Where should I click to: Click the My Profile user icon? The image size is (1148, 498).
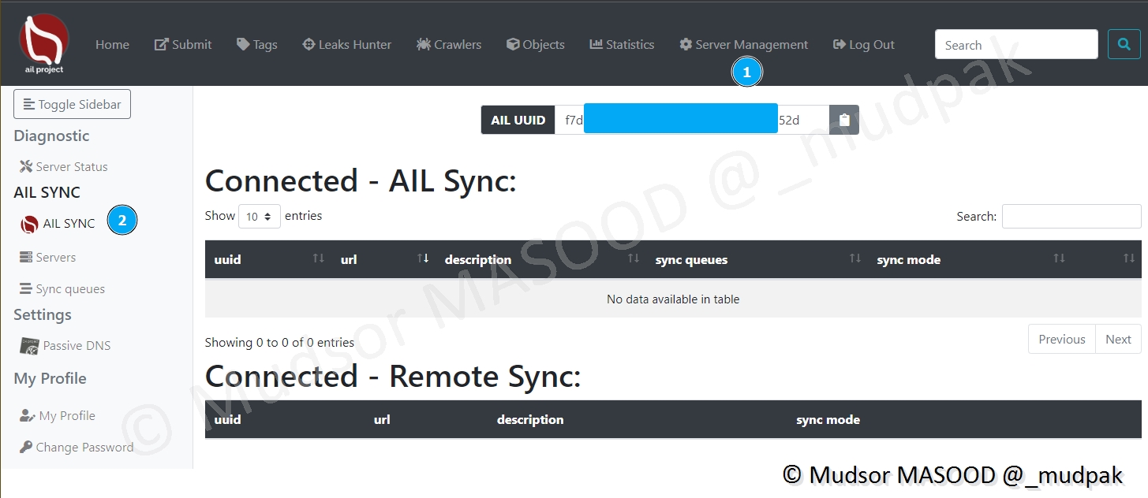(x=28, y=416)
